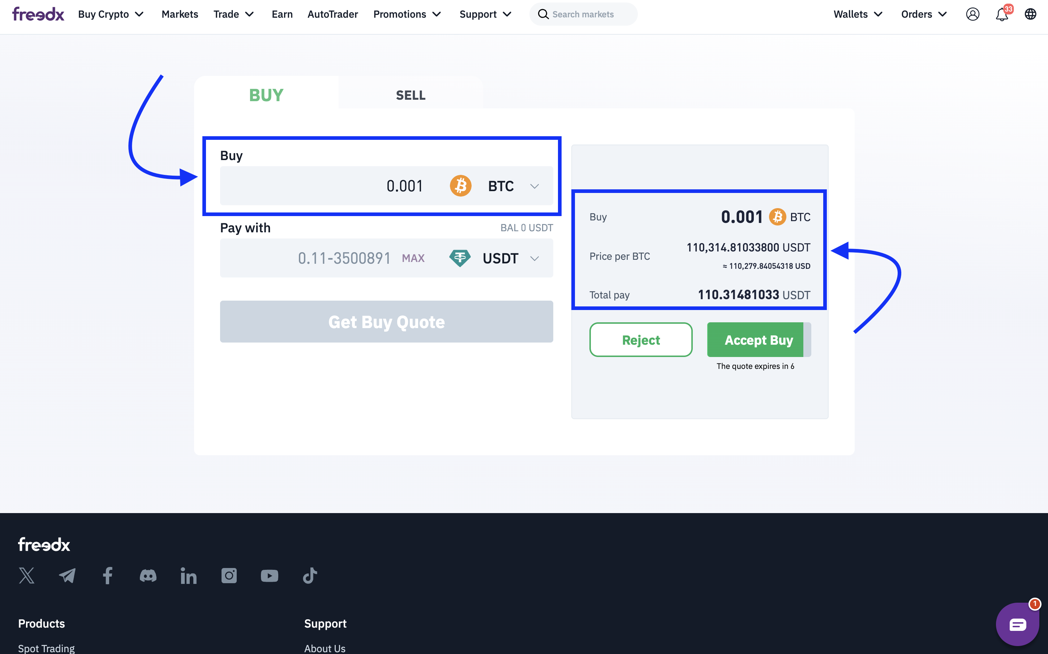Viewport: 1048px width, 654px height.
Task: Switch to the SELL tab
Action: [x=411, y=95]
